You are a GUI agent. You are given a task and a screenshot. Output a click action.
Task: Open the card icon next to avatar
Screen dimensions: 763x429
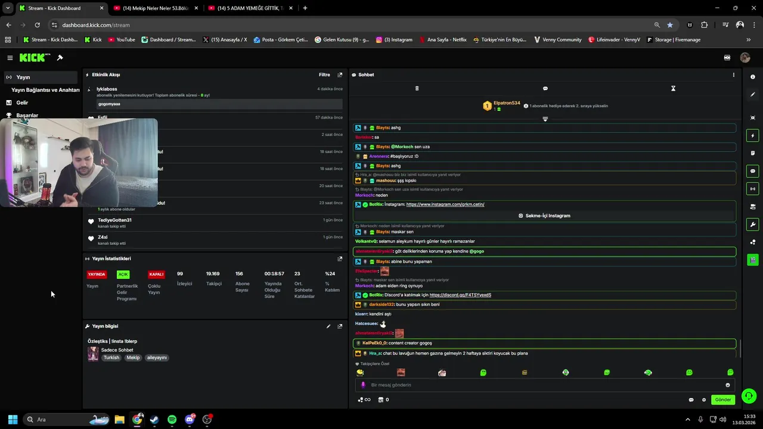click(727, 58)
